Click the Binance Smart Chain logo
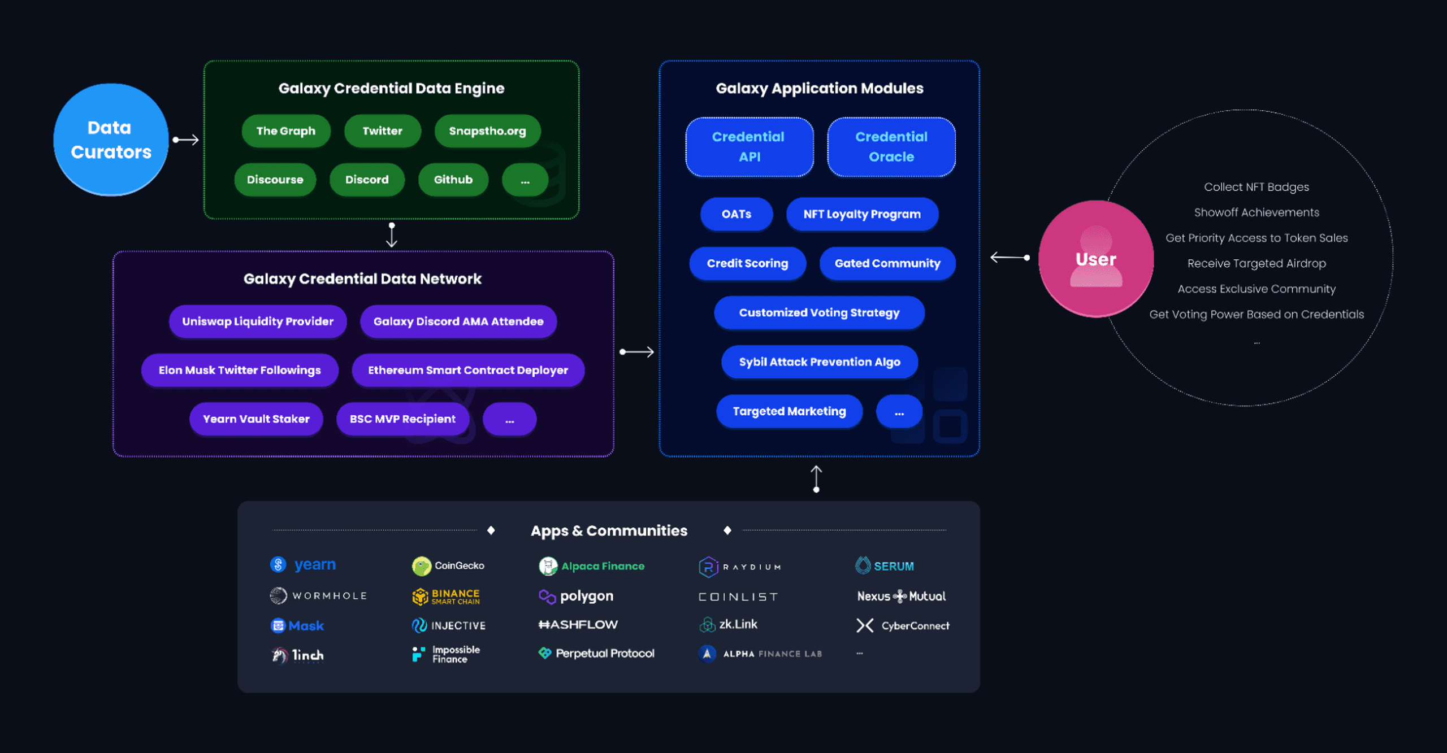Viewport: 1447px width, 753px height. click(446, 597)
